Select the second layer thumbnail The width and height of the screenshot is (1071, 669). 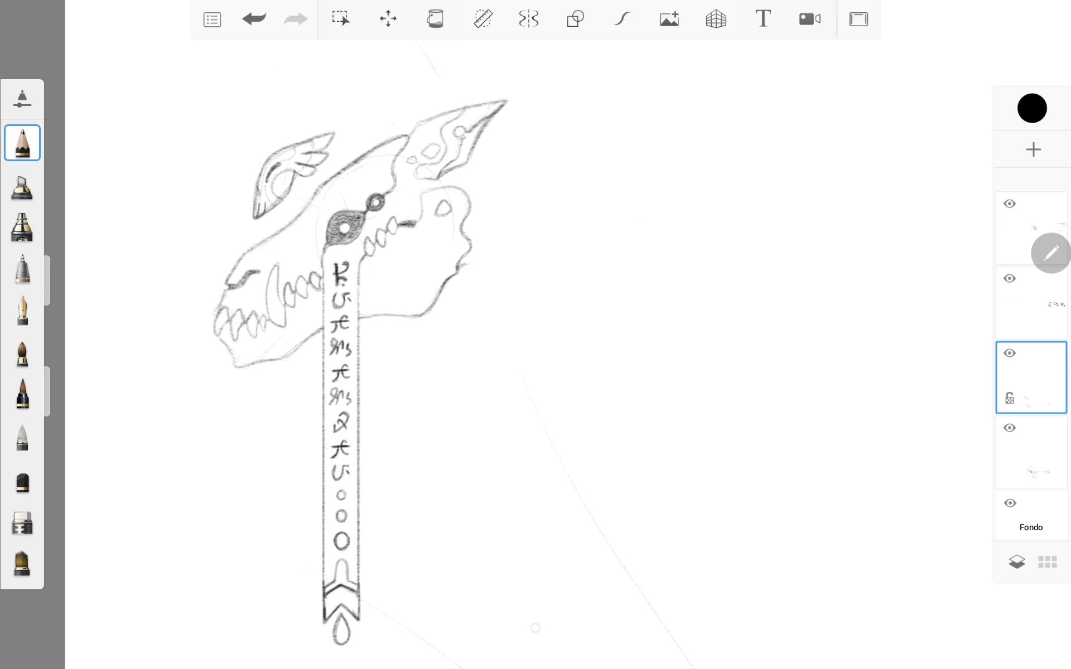(x=1031, y=304)
